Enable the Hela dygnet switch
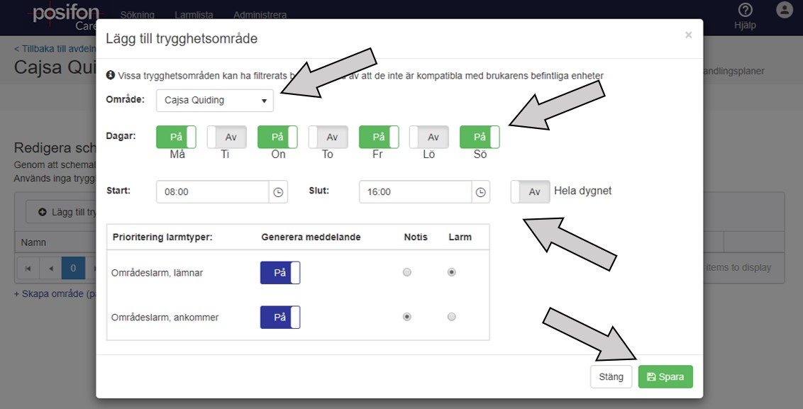 531,191
